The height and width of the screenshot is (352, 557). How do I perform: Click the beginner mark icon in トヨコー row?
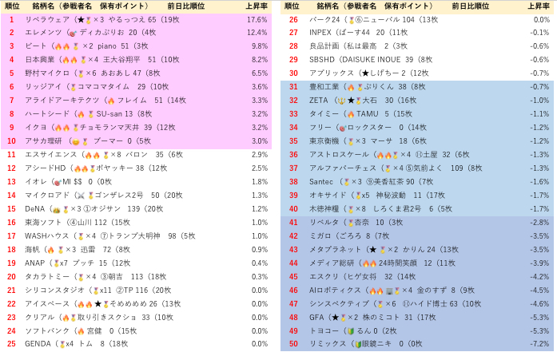(x=351, y=331)
